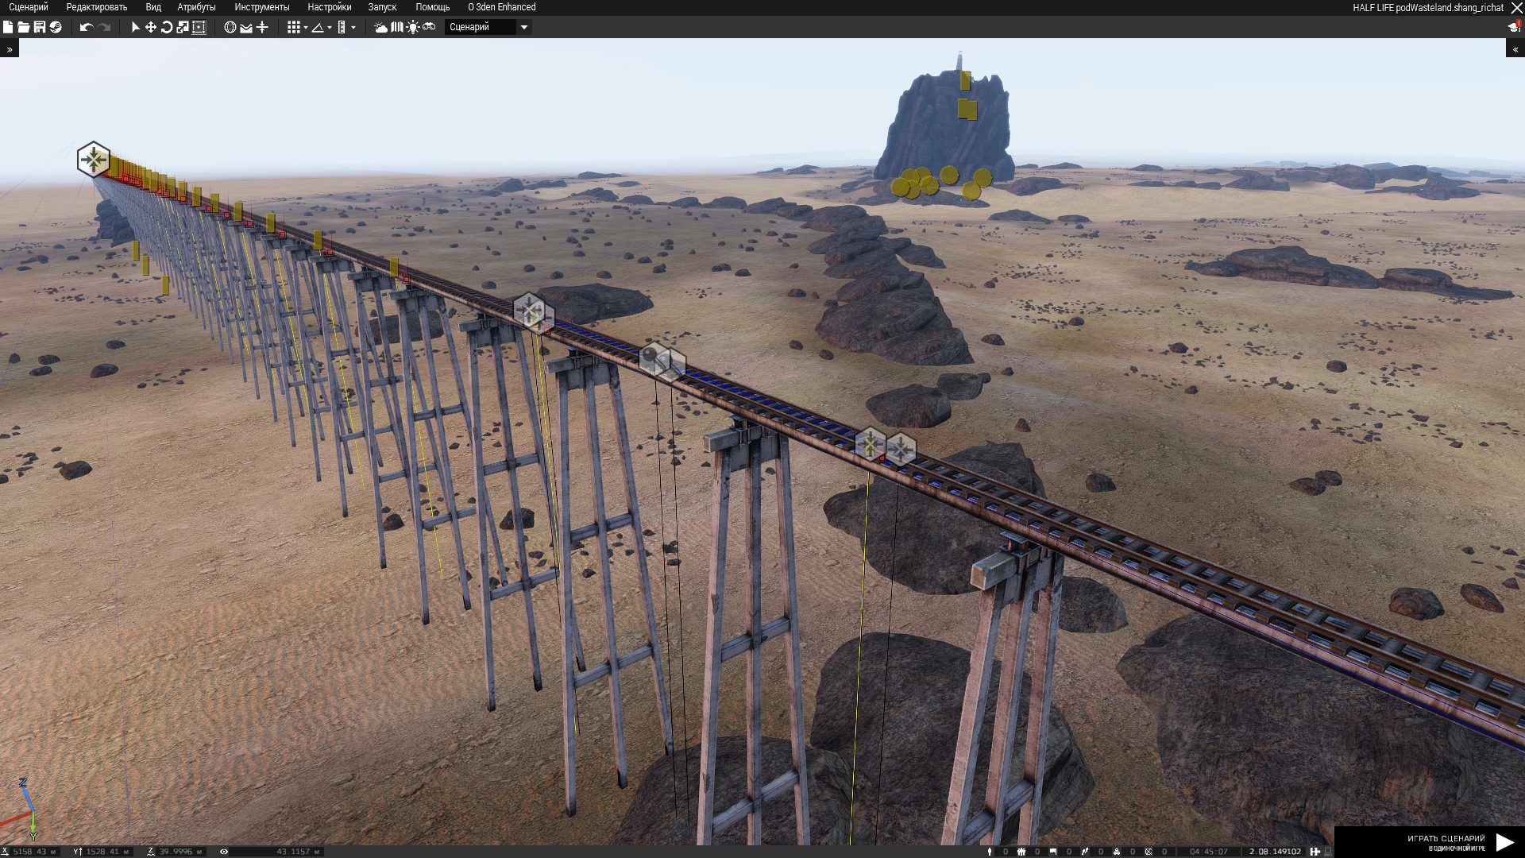This screenshot has height=858, width=1525.
Task: Open the Редактировать menu
Action: (x=97, y=7)
